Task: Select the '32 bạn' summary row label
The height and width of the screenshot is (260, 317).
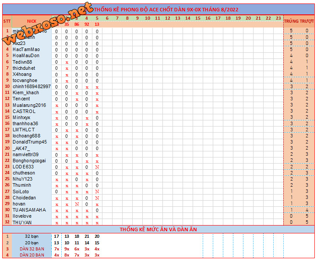Action: pos(32,236)
